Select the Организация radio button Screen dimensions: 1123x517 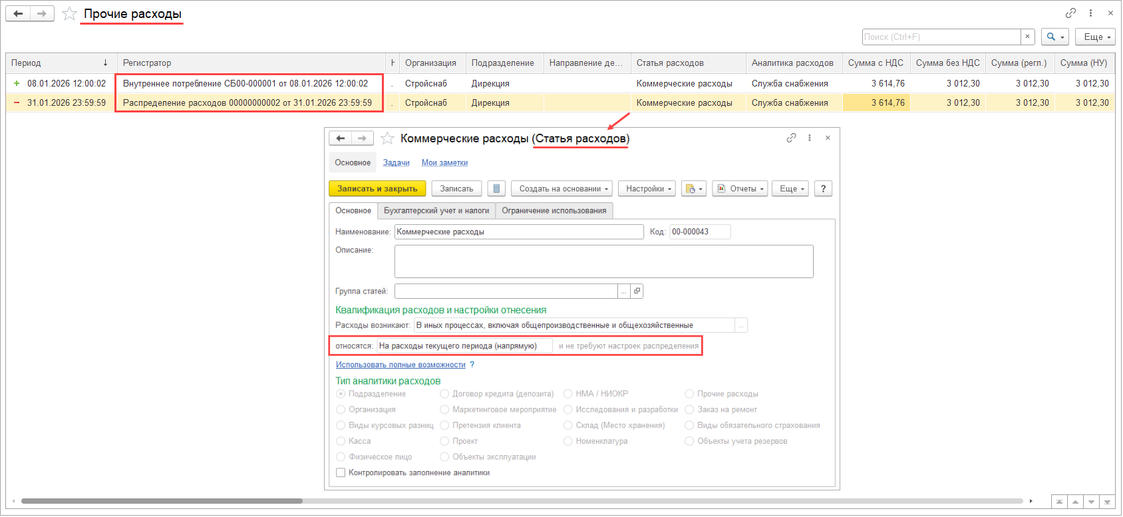coord(341,410)
